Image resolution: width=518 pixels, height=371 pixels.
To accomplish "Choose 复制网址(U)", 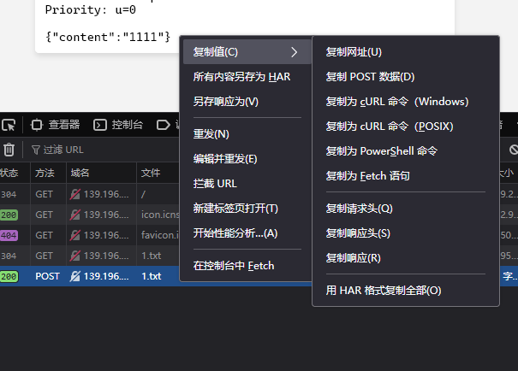I will pyautogui.click(x=406, y=52).
